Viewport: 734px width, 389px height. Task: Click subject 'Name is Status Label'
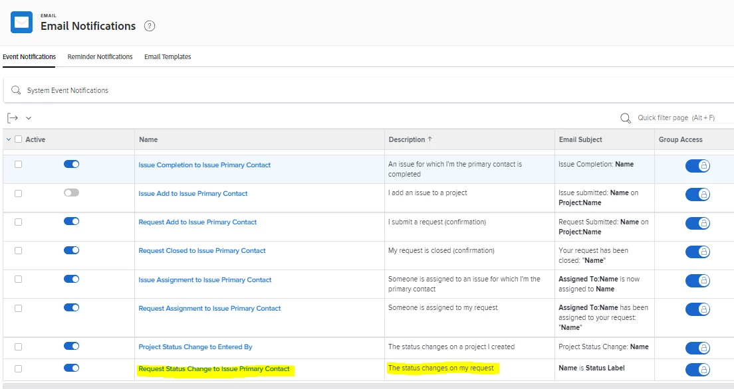click(x=592, y=368)
